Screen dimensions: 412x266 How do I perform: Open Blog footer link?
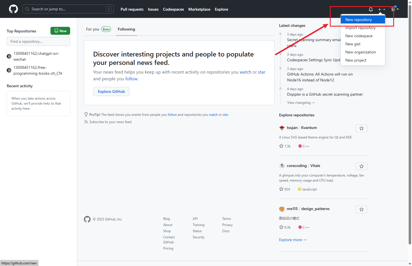tap(167, 219)
